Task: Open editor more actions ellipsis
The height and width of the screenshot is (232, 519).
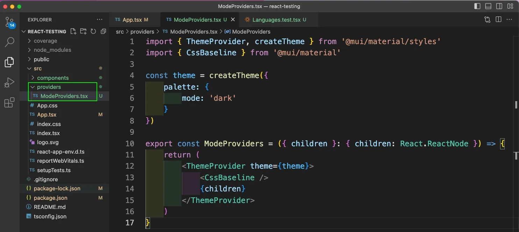Action: (510, 20)
